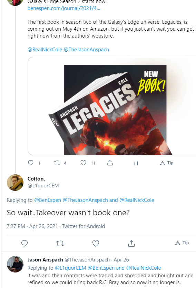
Task: Tip Colton on his tweet
Action: click(182, 243)
